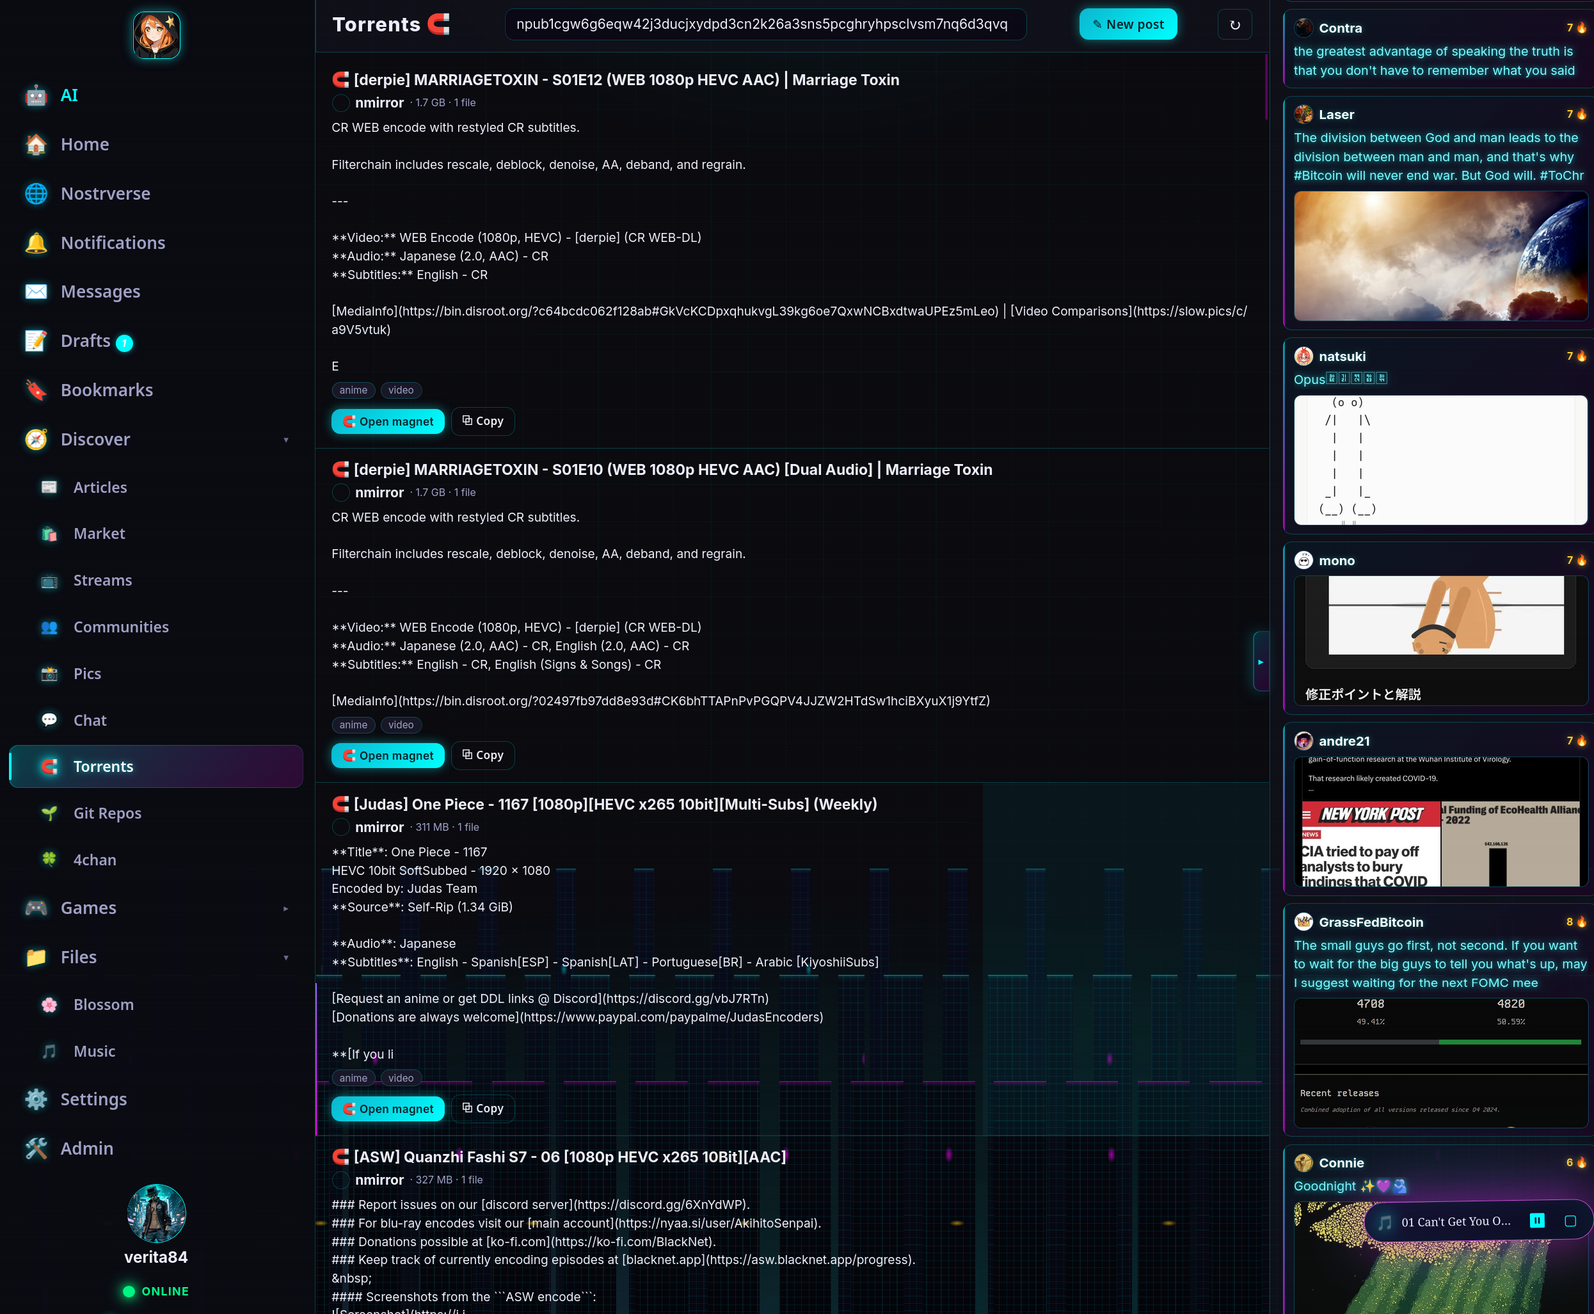Open andre21's New York Post image
The image size is (1594, 1314).
(1440, 822)
